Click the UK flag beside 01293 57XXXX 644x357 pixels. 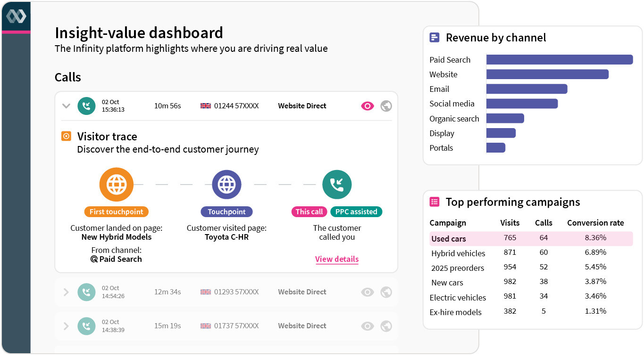[206, 292]
